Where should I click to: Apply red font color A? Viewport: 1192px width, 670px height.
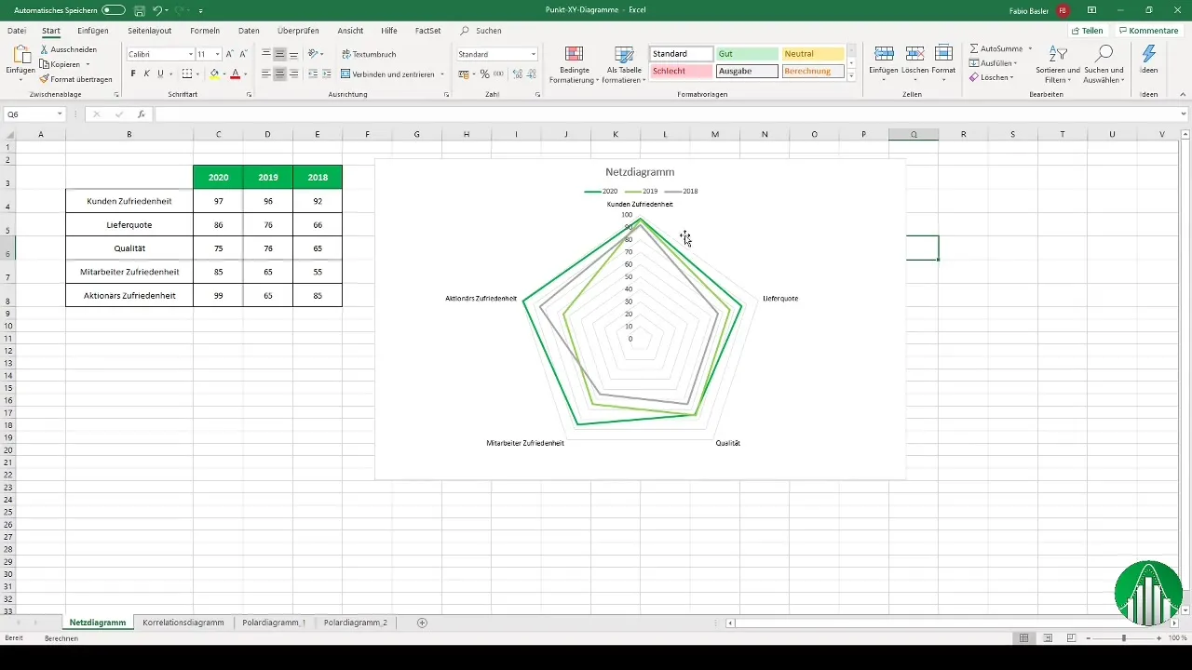click(x=236, y=74)
